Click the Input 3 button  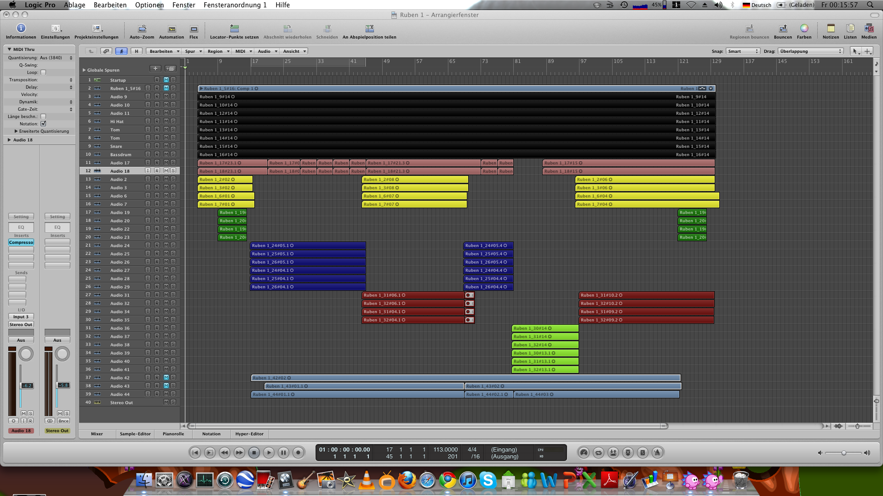point(21,317)
